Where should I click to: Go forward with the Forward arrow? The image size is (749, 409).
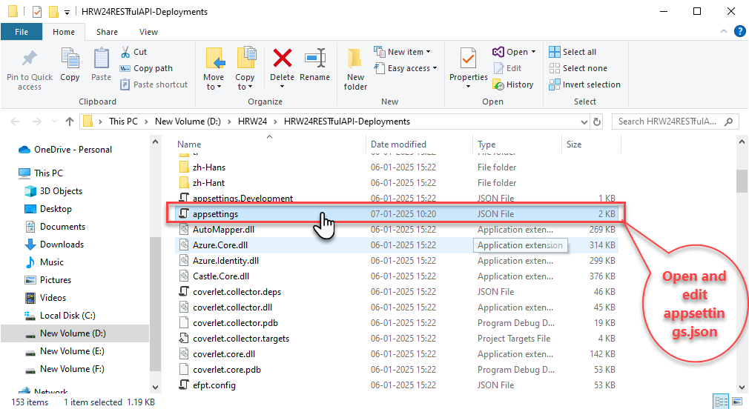pyautogui.click(x=37, y=122)
